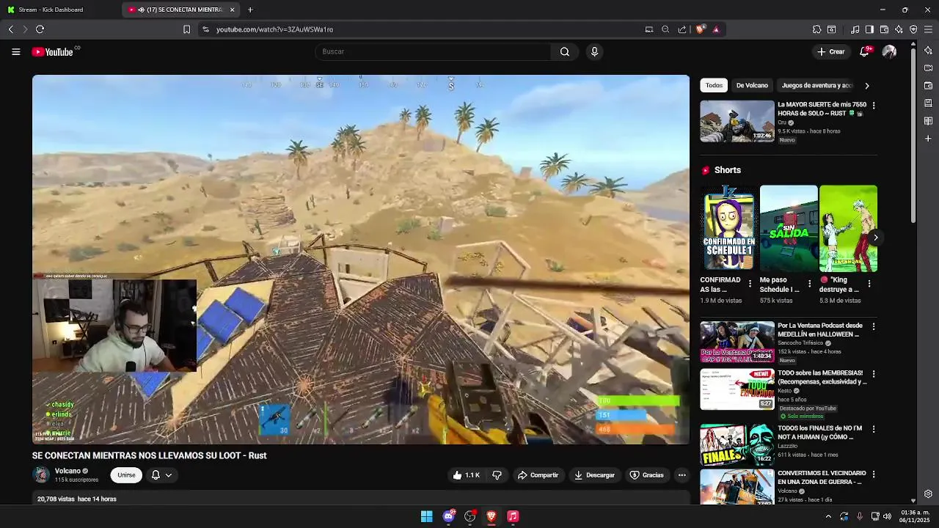This screenshot has height=528, width=939.
Task: Open the OBS Studio taskbar icon
Action: 470,516
